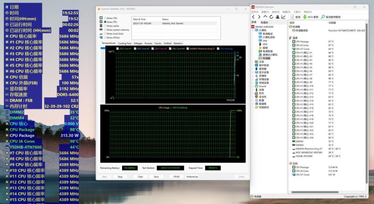This screenshot has height=204, width=374.
Task: Click the blue graph slider handle
Action: click(x=102, y=48)
